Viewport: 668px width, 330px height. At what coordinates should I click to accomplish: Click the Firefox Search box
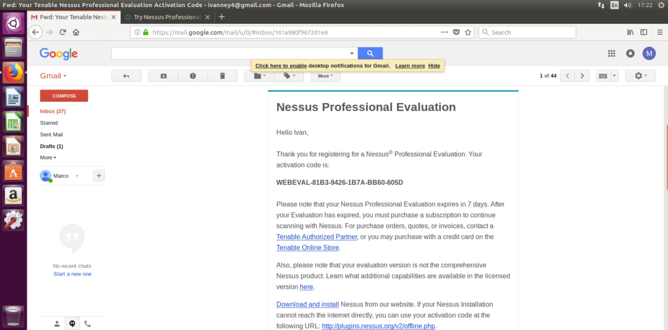click(x=527, y=32)
